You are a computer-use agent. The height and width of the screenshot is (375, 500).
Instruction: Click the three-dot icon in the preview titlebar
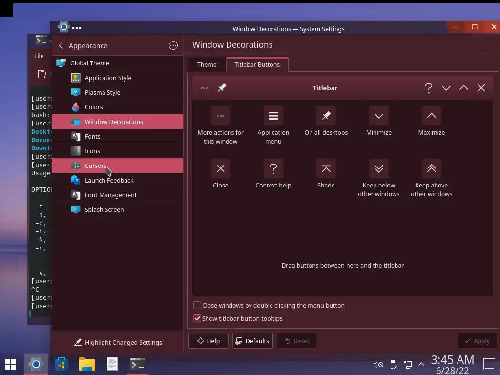(x=204, y=88)
